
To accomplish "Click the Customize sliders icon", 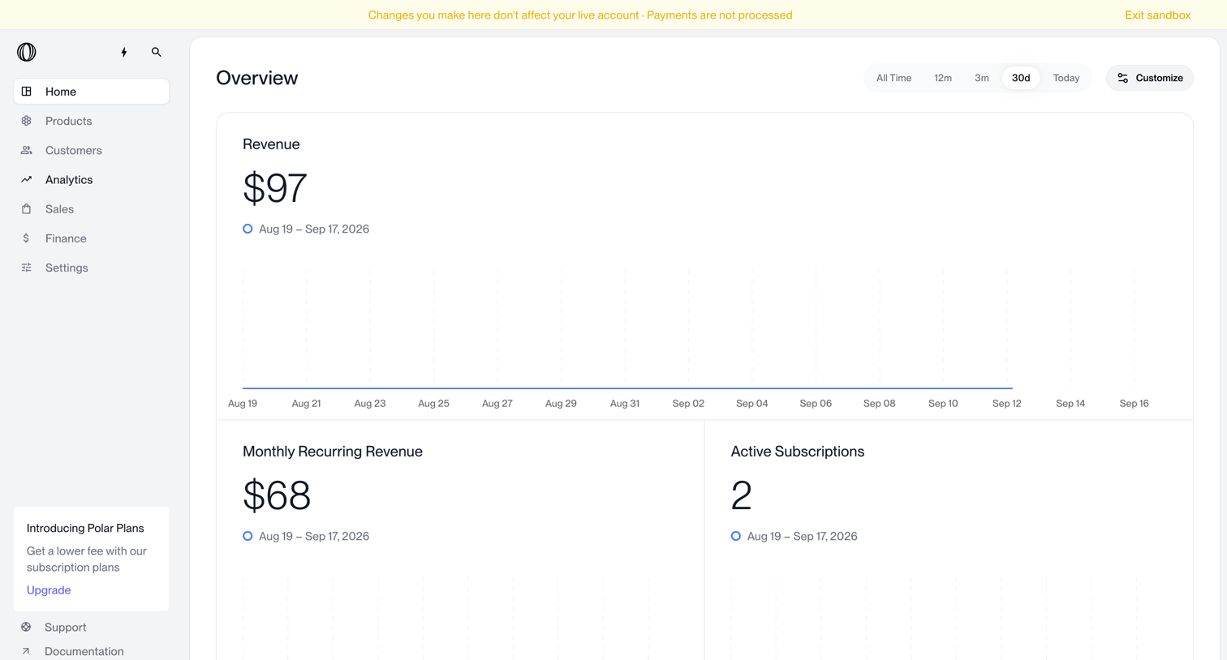I will 1123,78.
